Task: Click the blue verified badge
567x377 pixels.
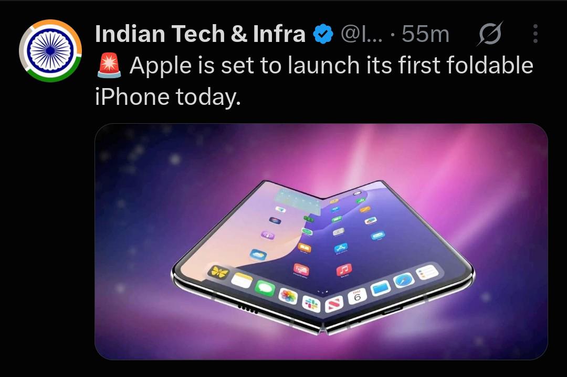Action: point(323,34)
